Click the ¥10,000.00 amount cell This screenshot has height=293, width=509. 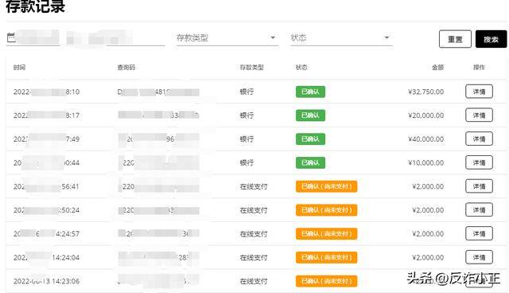(x=426, y=163)
